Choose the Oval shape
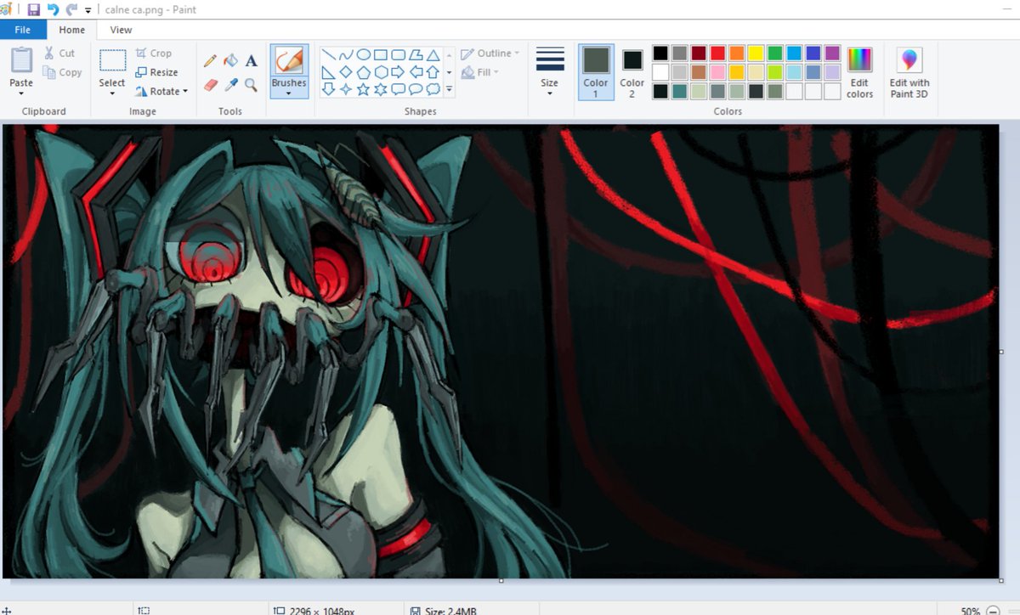Viewport: 1020px width, 615px height. point(363,55)
